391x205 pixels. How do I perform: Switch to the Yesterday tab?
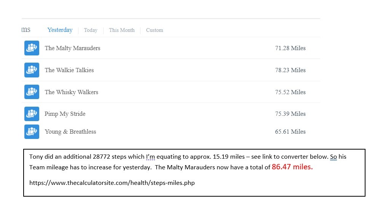point(60,30)
